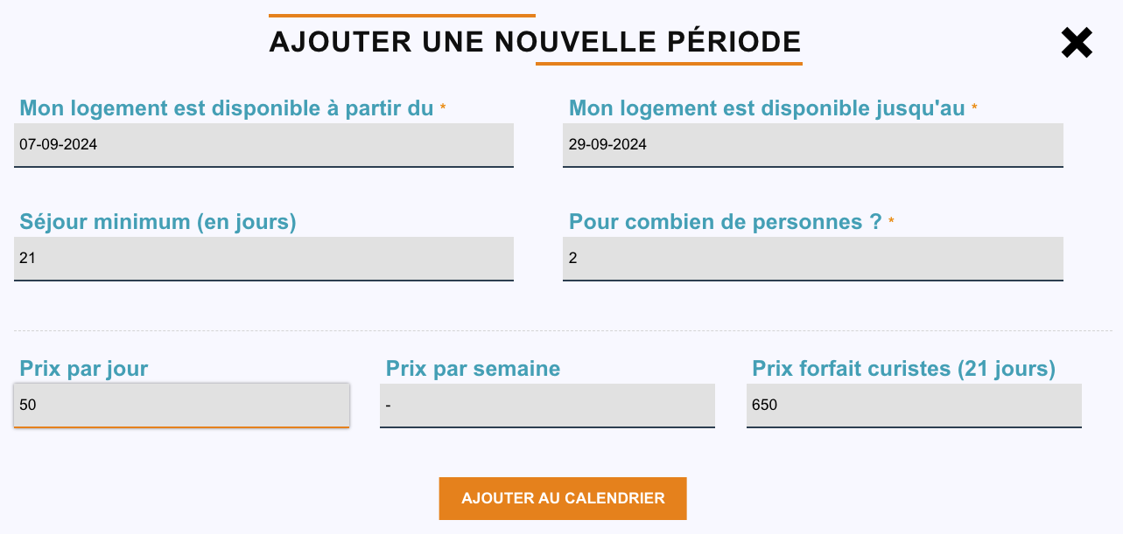Click the 'Mon logement est disponible jusqu'au' label
This screenshot has width=1123, height=534.
pyautogui.click(x=767, y=108)
